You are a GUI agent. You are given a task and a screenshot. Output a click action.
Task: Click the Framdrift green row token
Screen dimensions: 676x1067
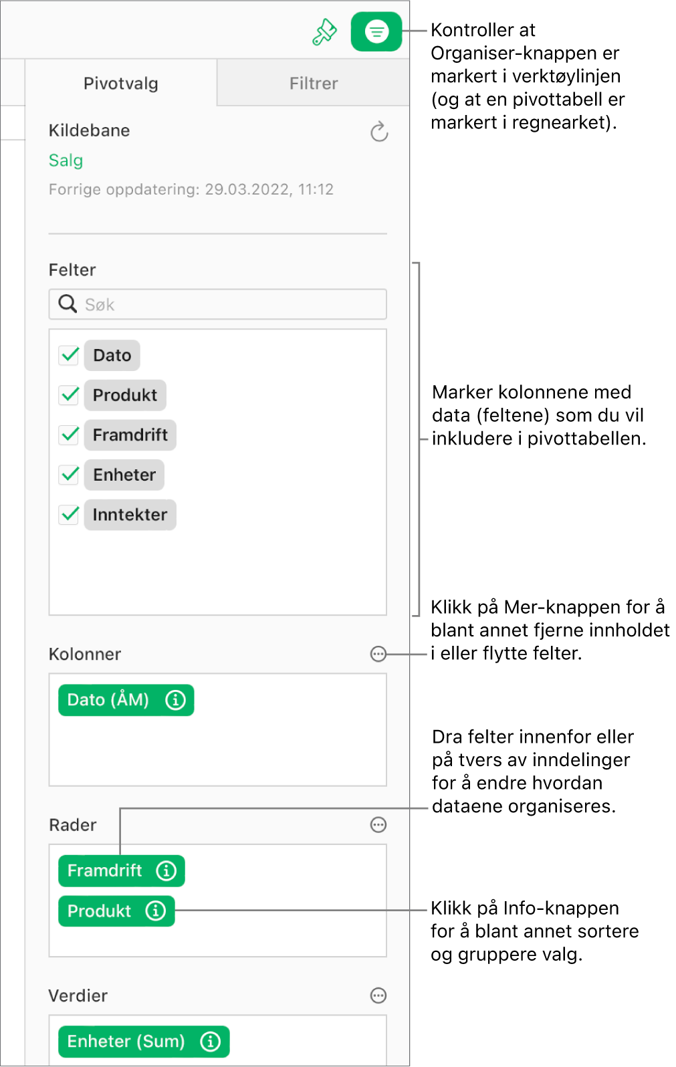coord(105,870)
